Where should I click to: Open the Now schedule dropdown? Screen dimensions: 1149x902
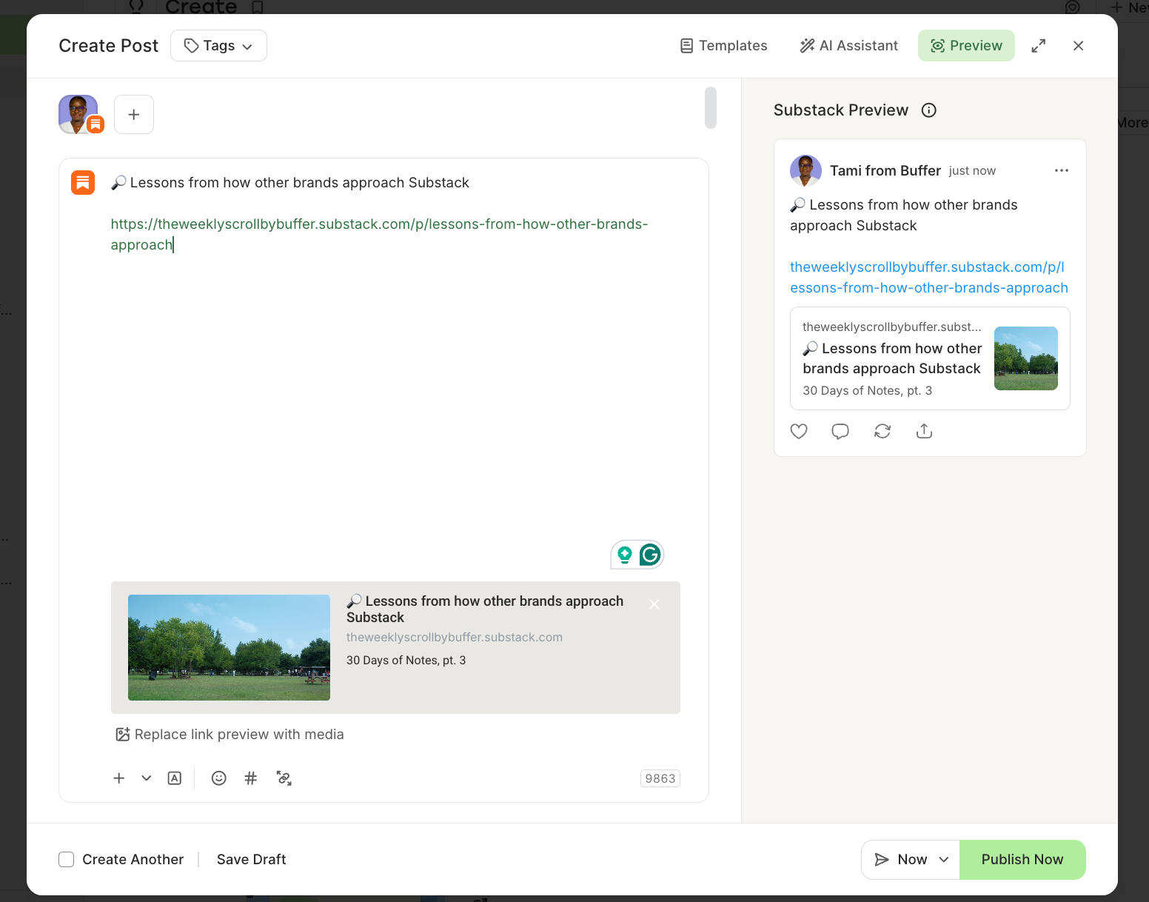[911, 860]
